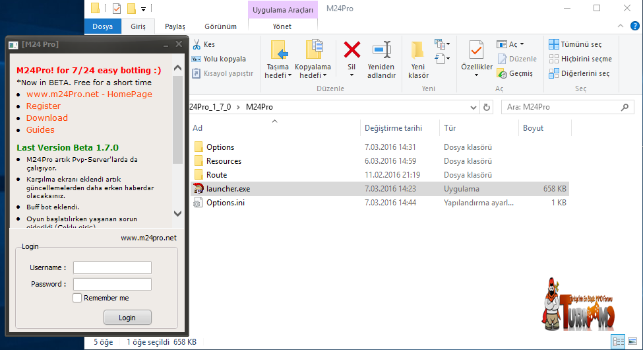Select launcher.exe file
This screenshot has height=350, width=643.
click(379, 189)
